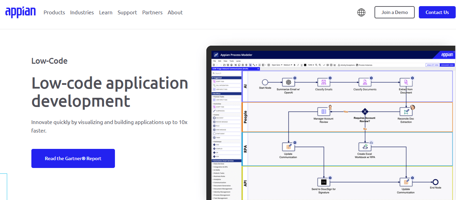Pick the COMPLEX gateway palette item
This screenshot has height=200, width=456.
coord(226,149)
